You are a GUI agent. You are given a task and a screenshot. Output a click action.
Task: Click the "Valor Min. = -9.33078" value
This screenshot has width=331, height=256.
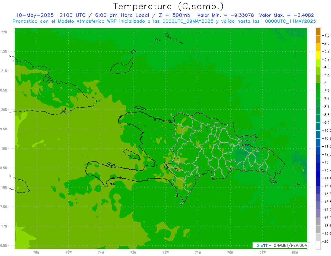pyautogui.click(x=226, y=15)
